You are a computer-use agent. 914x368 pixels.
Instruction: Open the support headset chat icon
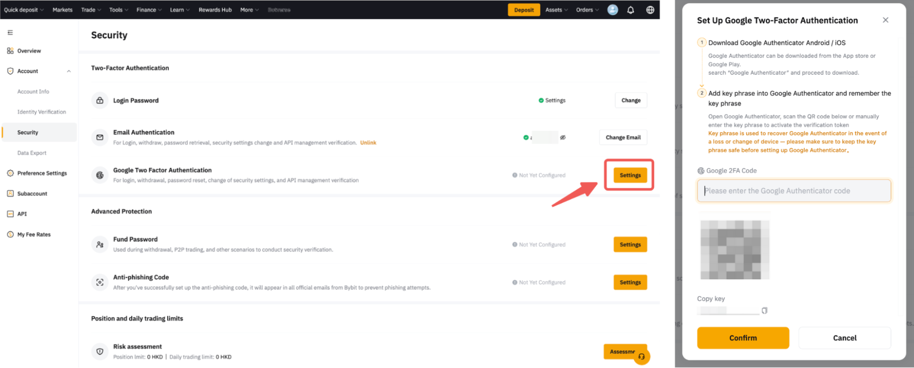[641, 357]
